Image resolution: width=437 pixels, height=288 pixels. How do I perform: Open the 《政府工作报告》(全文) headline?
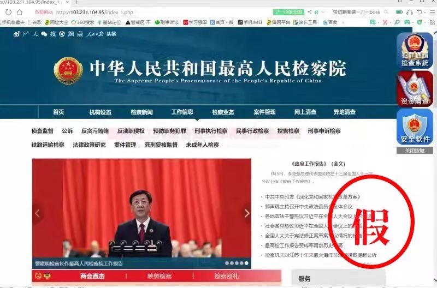319,164
